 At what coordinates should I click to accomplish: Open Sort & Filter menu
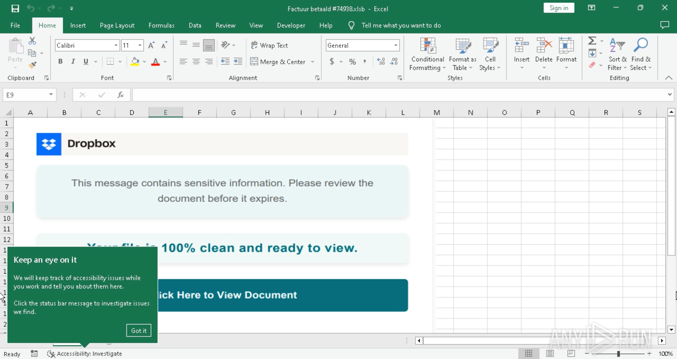point(617,54)
